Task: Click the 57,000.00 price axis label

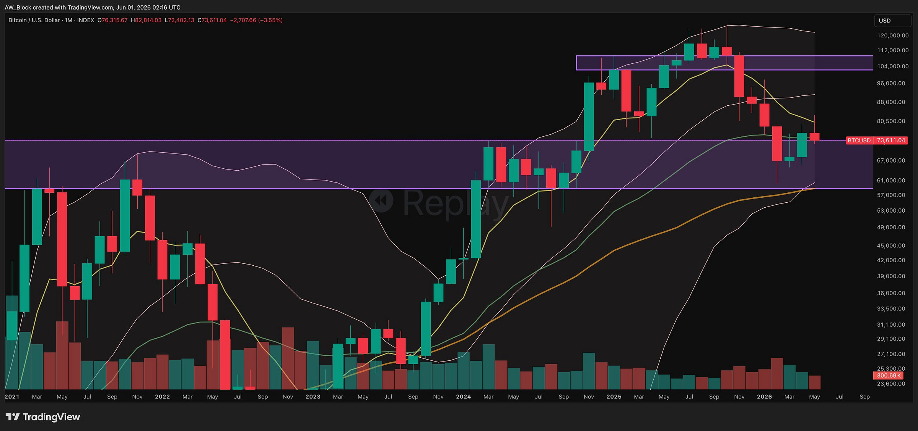Action: (x=891, y=195)
